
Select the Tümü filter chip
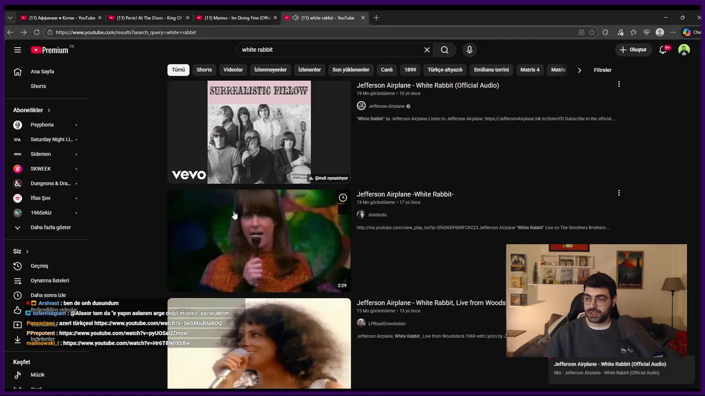click(178, 70)
